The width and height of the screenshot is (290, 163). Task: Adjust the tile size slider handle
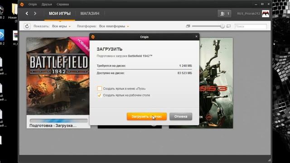(x=222, y=26)
